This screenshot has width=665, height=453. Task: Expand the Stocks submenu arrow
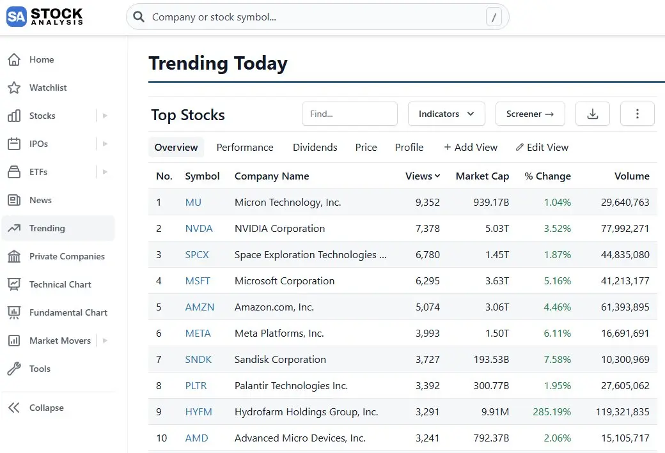(105, 116)
